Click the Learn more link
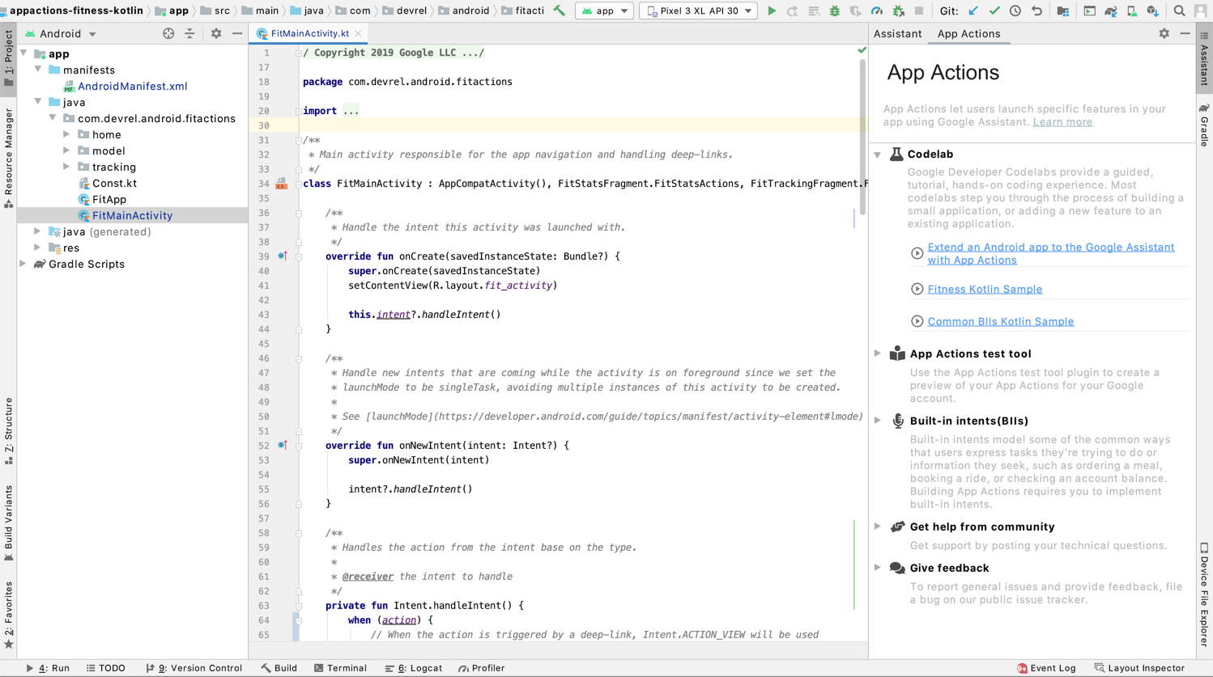 [x=1062, y=122]
